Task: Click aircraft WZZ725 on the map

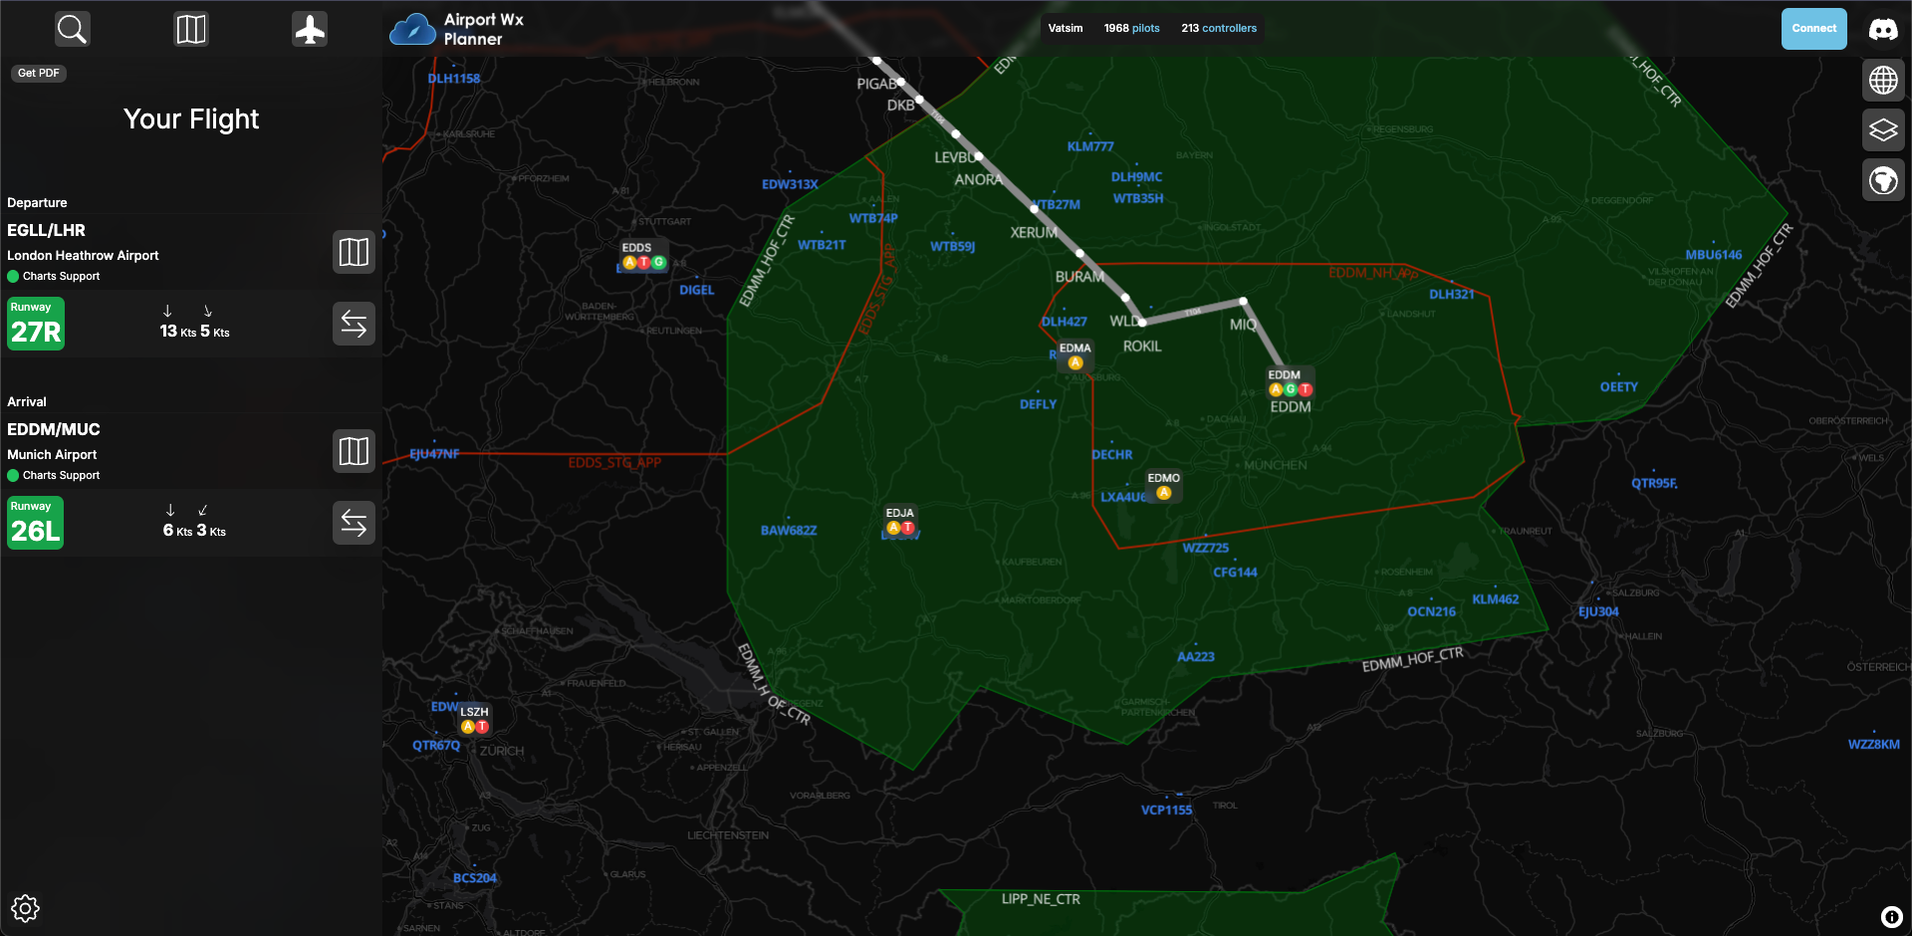Action: pos(1205,547)
